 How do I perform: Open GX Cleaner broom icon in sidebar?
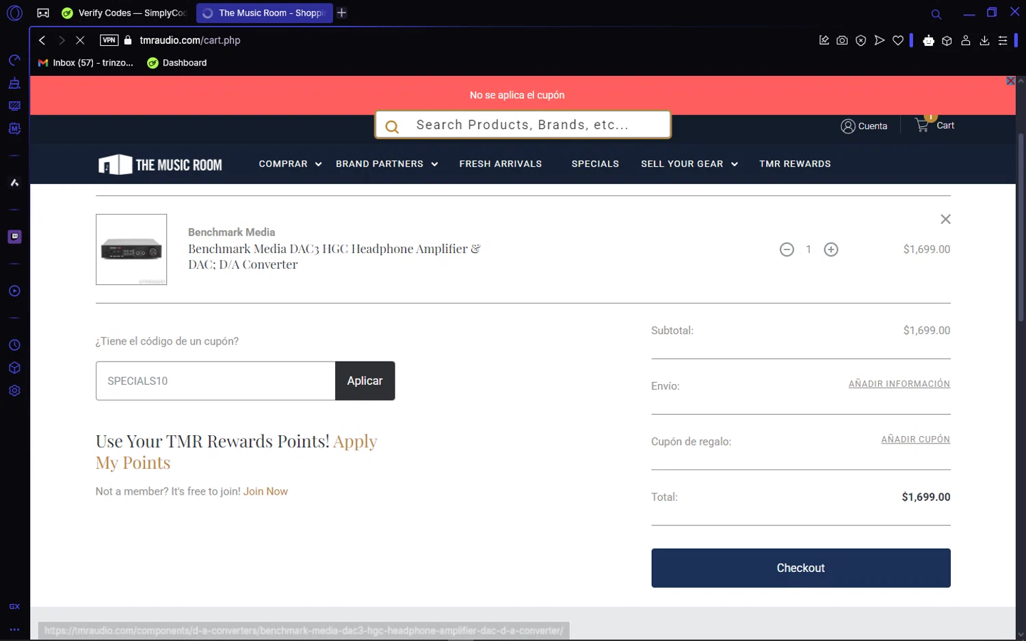[14, 83]
